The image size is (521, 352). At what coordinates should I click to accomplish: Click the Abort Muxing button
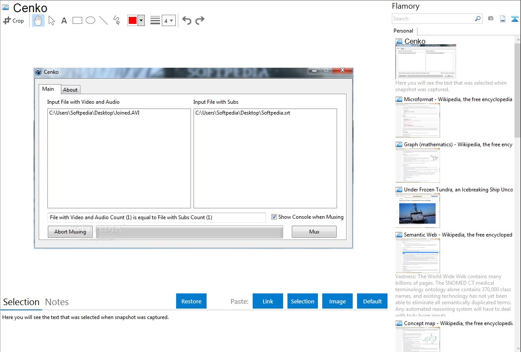pyautogui.click(x=70, y=232)
